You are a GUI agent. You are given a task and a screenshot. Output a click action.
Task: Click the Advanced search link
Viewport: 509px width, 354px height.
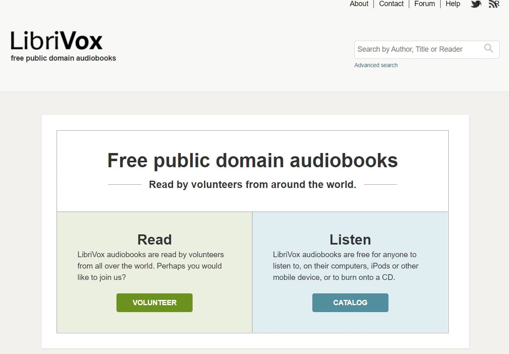376,65
